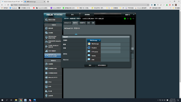Open File Explorer from the taskbar

point(16,100)
